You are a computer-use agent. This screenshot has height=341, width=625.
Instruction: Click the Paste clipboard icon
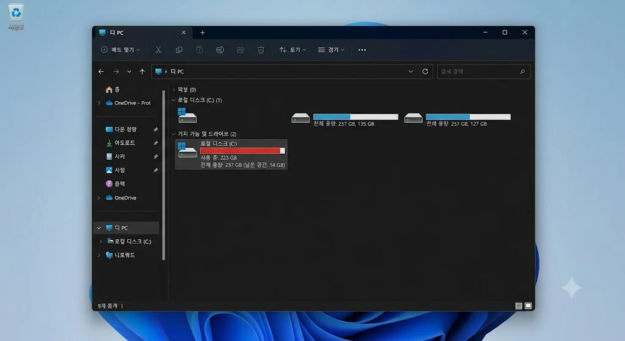200,50
